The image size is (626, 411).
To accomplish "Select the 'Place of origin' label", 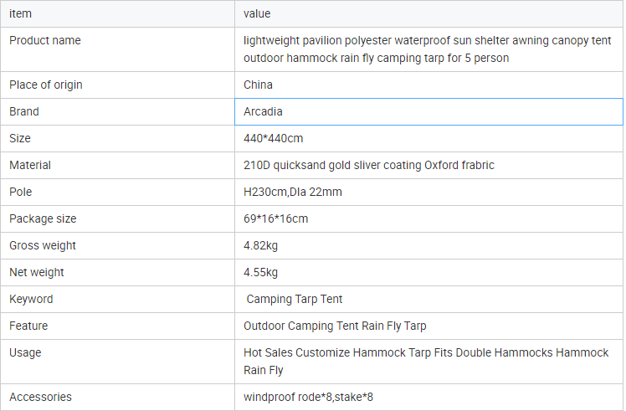I will click(46, 85).
